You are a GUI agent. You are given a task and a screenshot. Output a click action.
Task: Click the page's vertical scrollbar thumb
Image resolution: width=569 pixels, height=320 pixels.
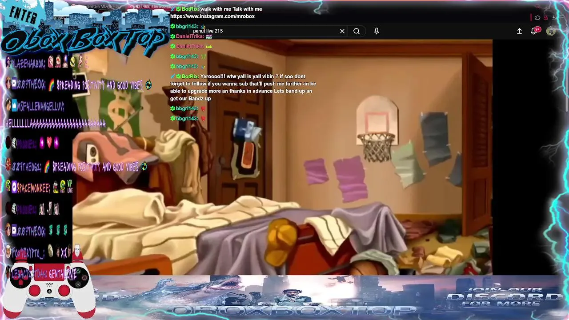pyautogui.click(x=566, y=76)
